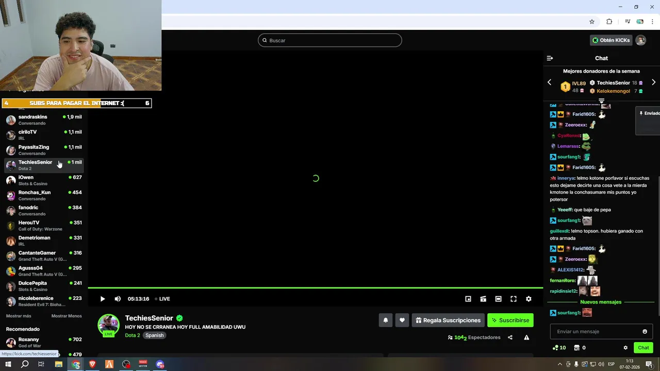660x371 pixels.
Task: Type in Enviar un mensaje field
Action: pos(595,331)
